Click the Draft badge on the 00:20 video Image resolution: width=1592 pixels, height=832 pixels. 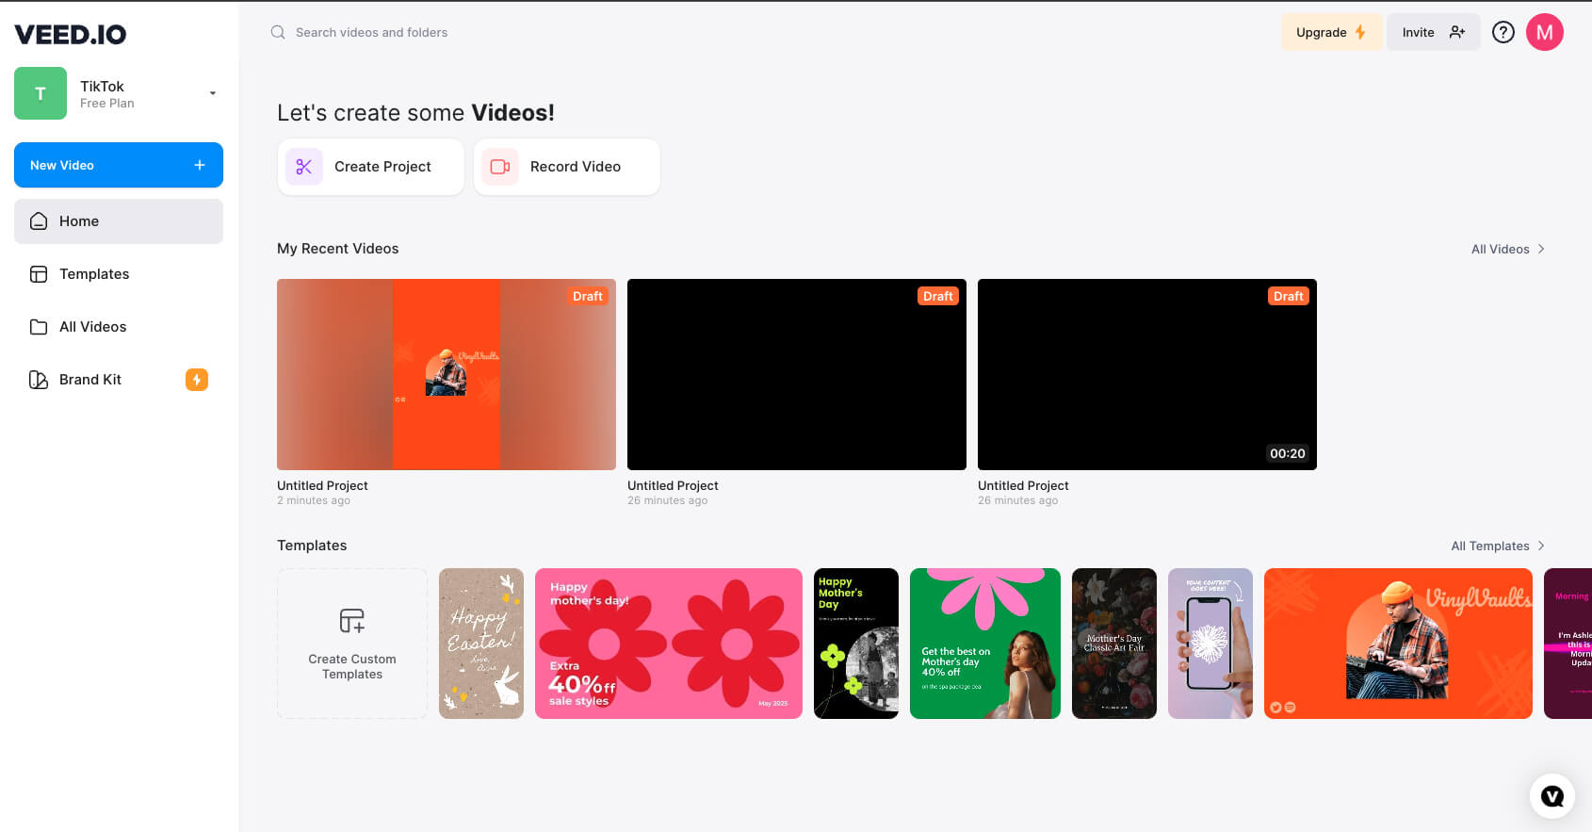1289,296
